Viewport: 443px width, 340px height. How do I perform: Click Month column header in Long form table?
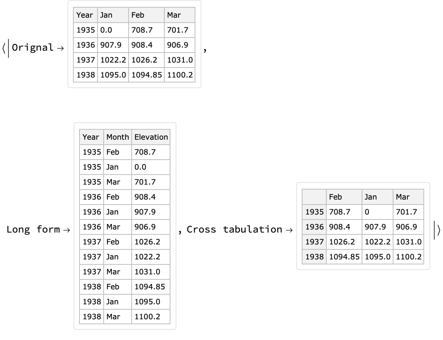[x=117, y=137]
